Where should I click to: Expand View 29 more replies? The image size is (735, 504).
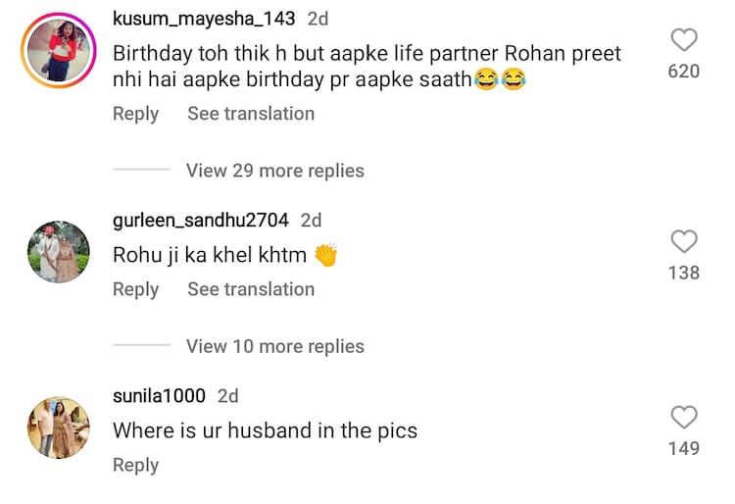(x=274, y=171)
